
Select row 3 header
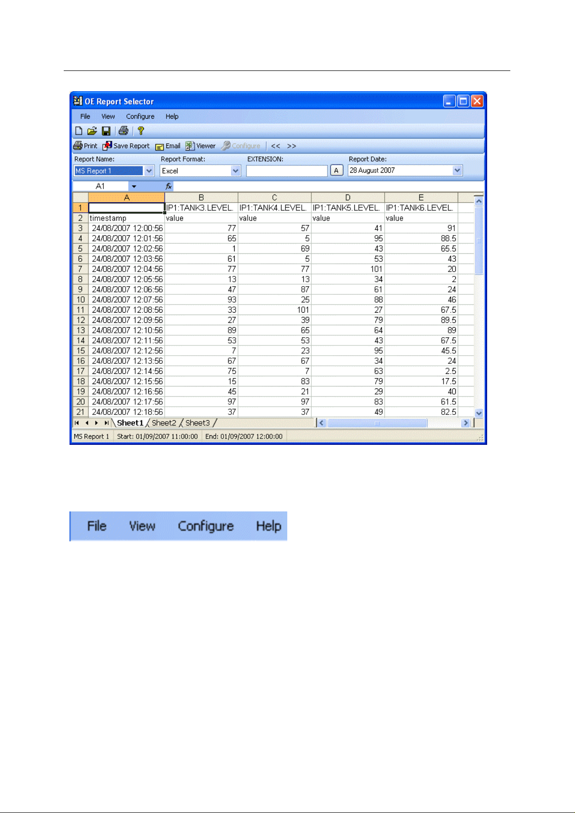pyautogui.click(x=81, y=228)
